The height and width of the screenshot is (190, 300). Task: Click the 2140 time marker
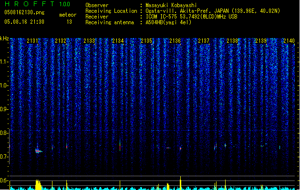click(x=289, y=40)
